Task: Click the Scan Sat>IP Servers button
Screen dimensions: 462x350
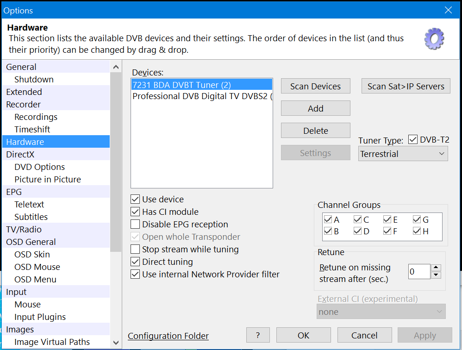Action: point(406,86)
